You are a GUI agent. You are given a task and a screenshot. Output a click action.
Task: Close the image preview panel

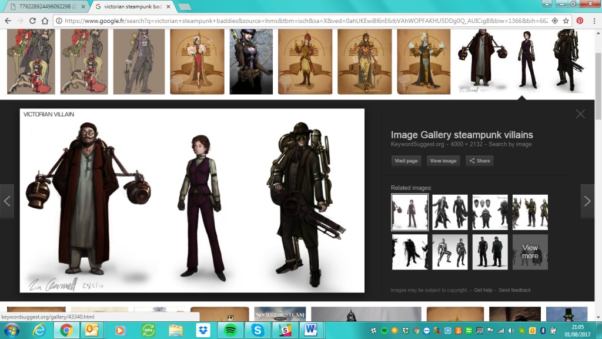(x=580, y=114)
